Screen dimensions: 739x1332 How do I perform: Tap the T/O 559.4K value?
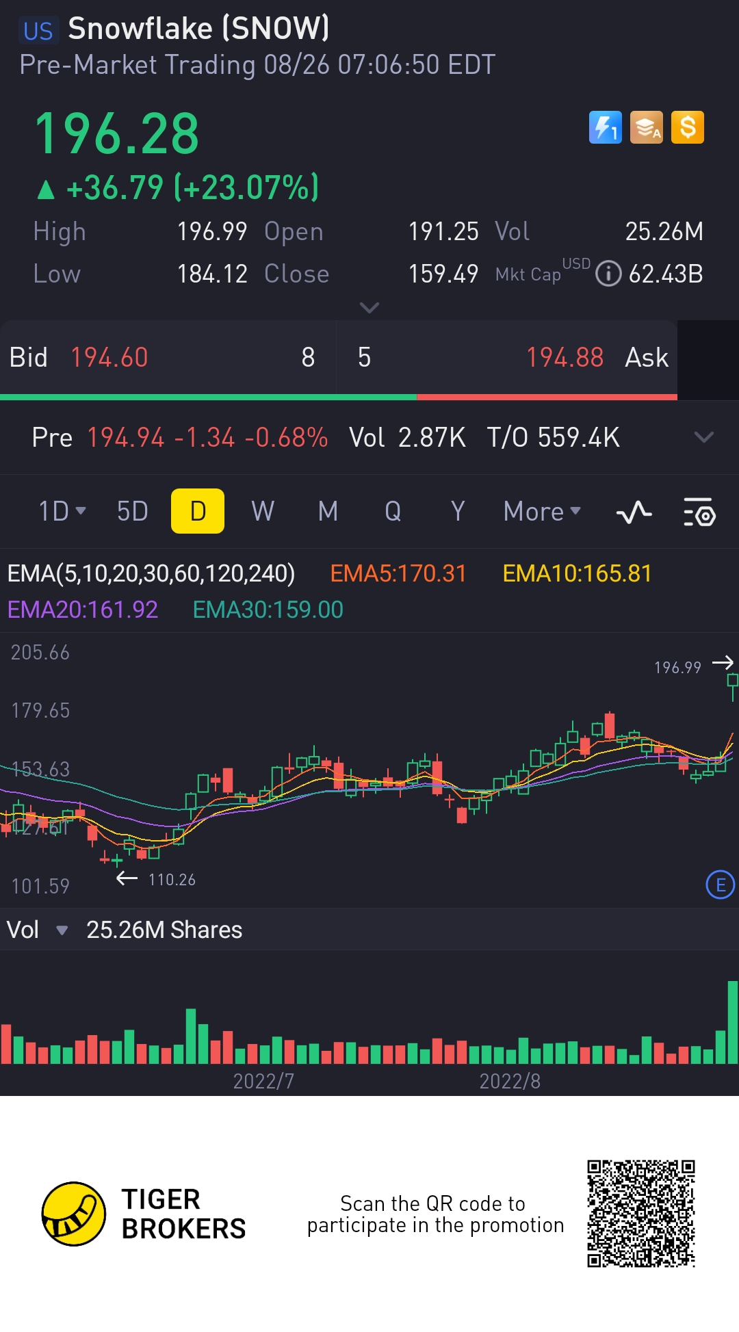(x=554, y=437)
